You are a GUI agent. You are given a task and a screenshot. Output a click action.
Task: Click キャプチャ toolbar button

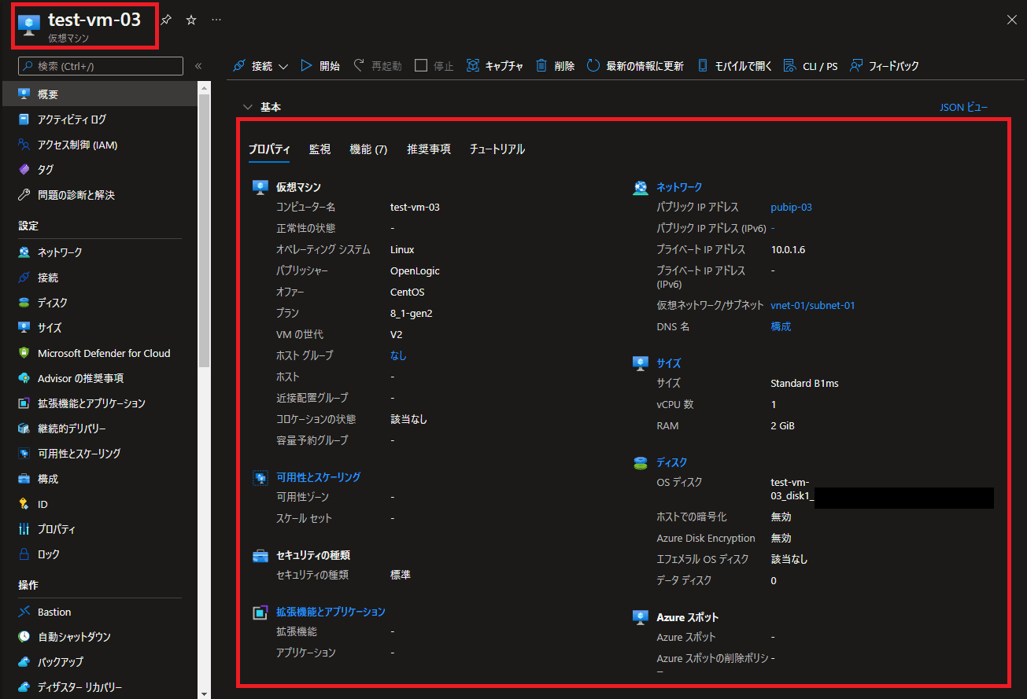[495, 66]
